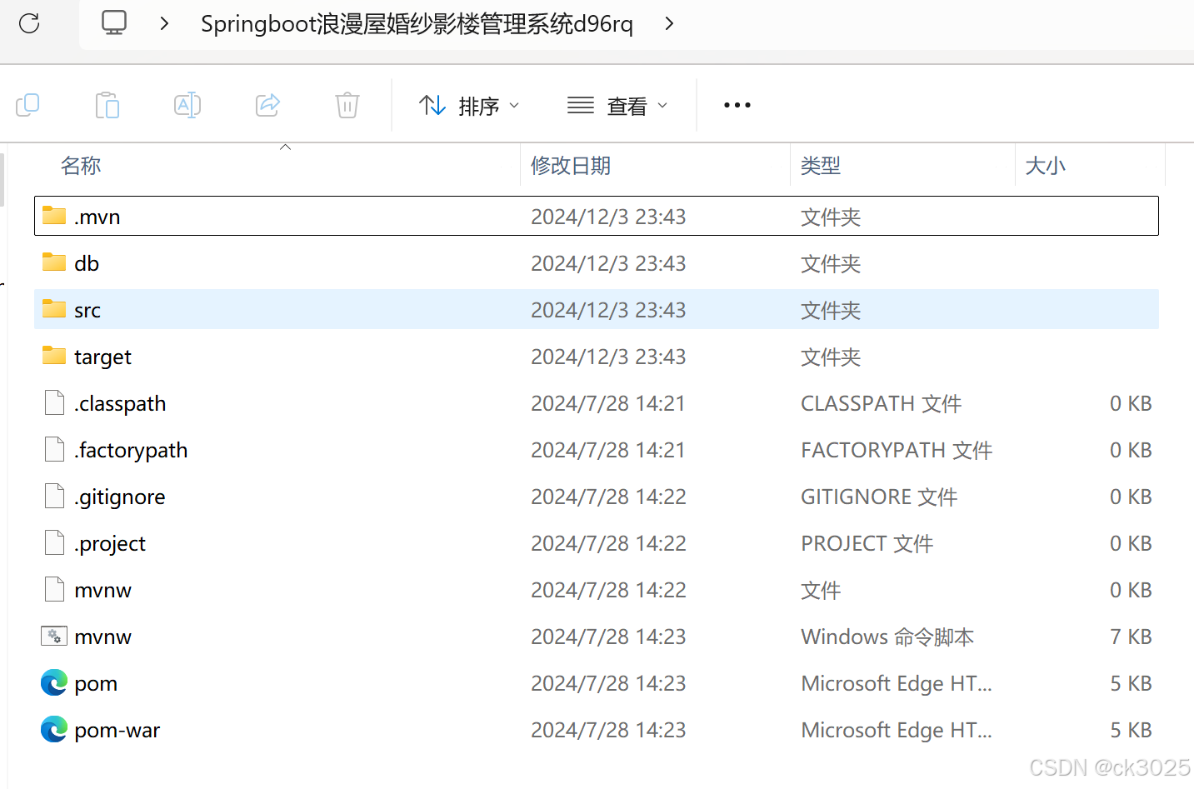Click the db folder name
1194x789 pixels.
point(87,264)
